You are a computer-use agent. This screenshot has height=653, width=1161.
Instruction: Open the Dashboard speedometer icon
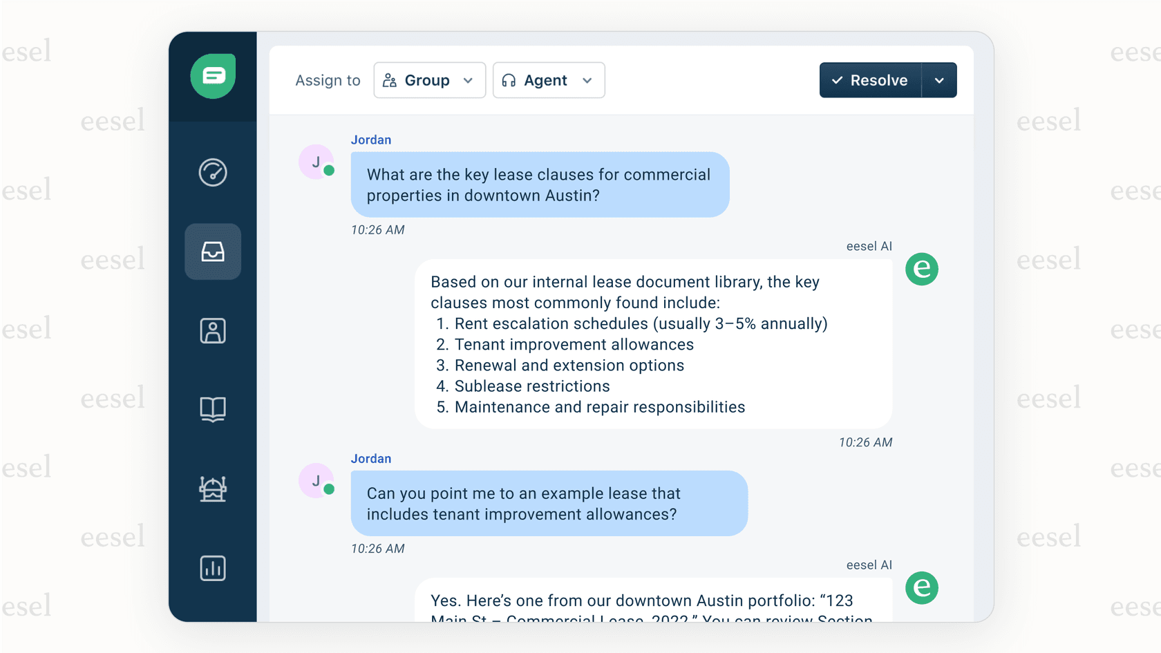[213, 173]
